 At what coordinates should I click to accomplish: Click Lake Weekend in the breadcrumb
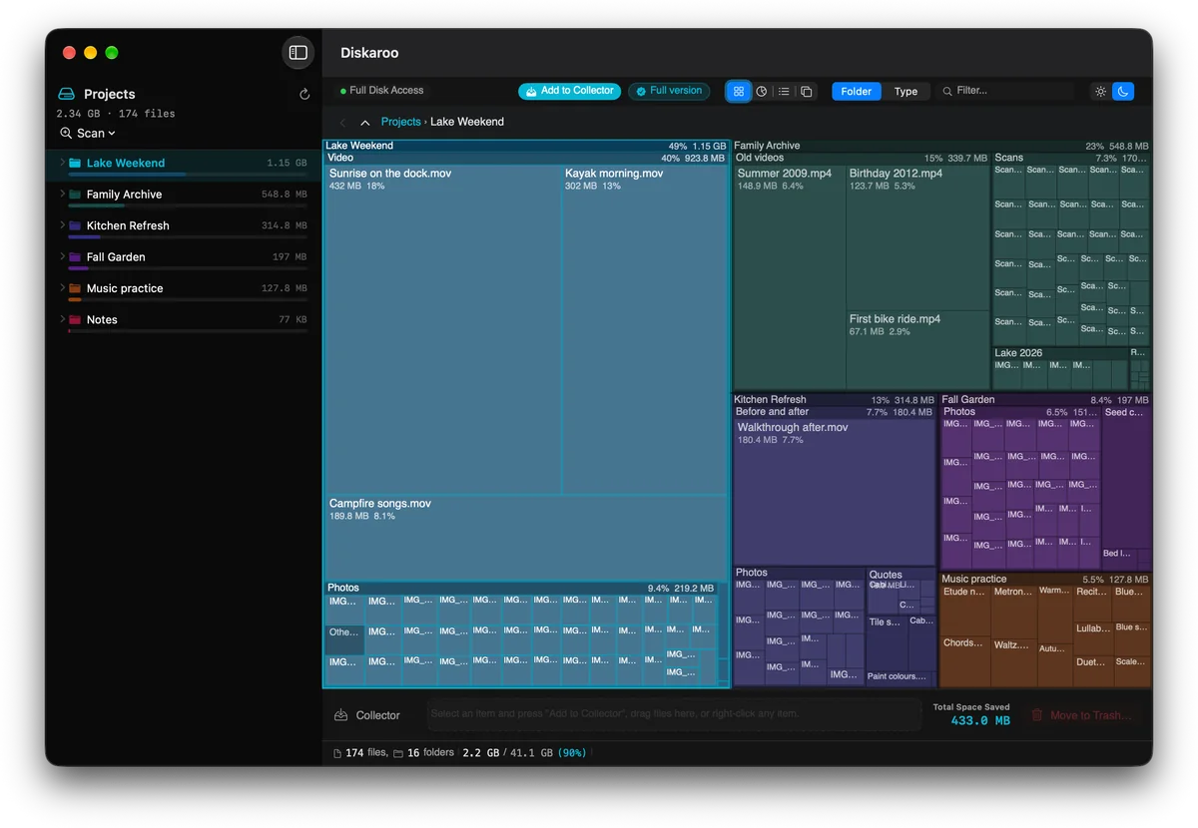coord(467,122)
